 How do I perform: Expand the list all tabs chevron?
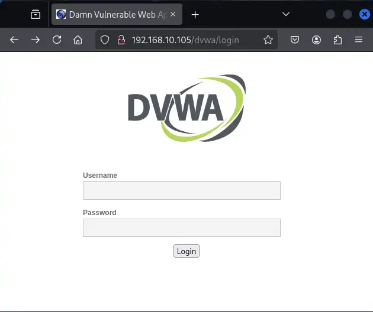tap(286, 14)
